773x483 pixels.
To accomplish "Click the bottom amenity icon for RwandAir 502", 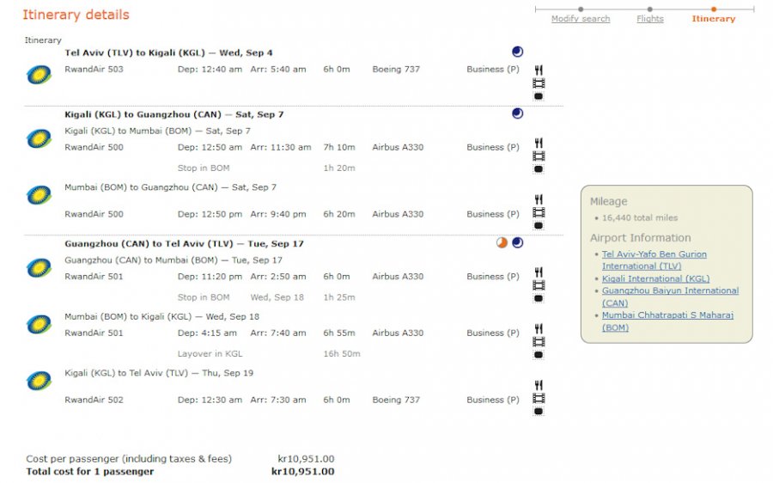I will 539,411.
